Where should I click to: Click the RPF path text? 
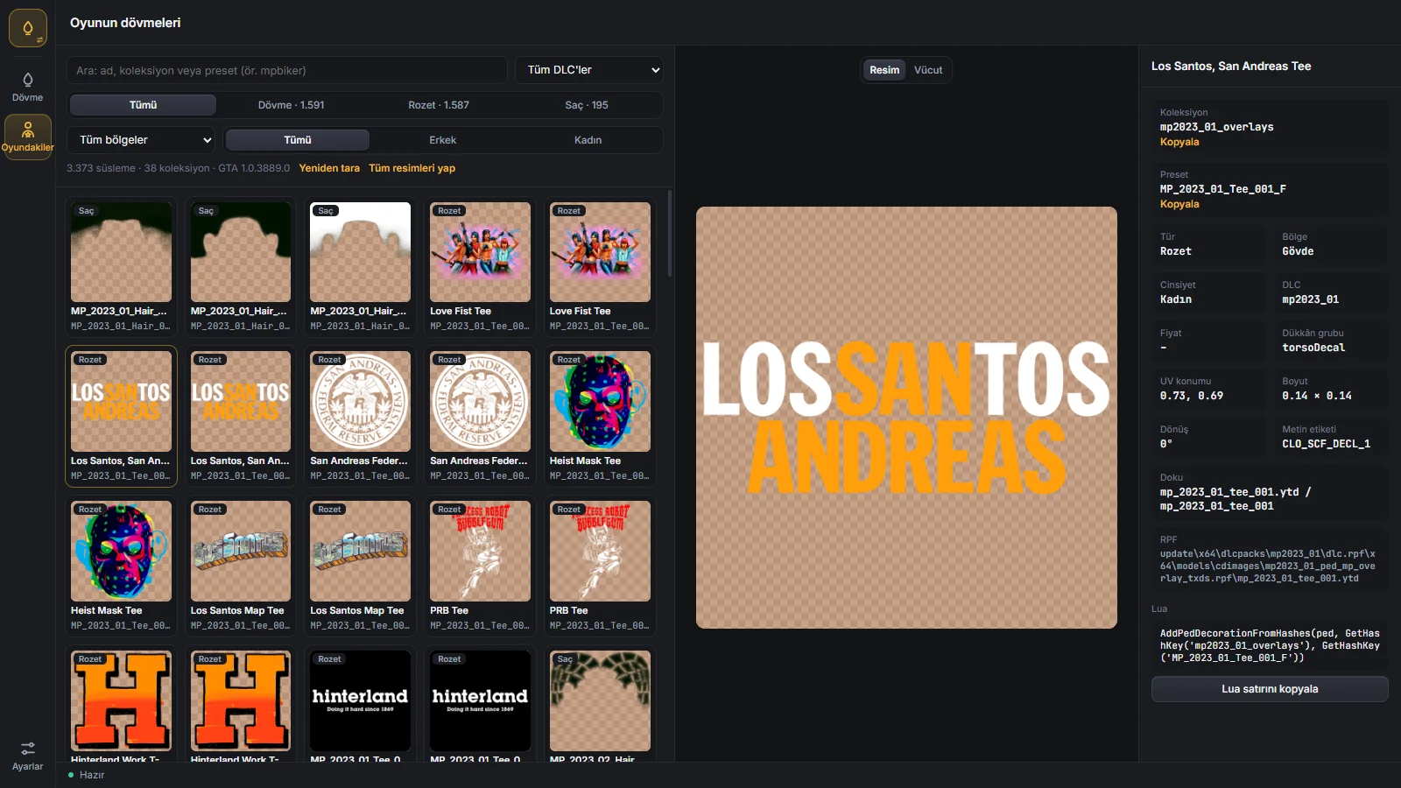tap(1268, 566)
